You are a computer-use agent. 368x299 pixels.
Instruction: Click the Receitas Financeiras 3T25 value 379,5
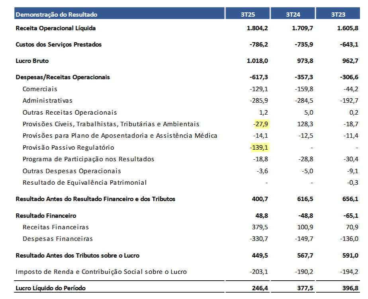tap(259, 227)
